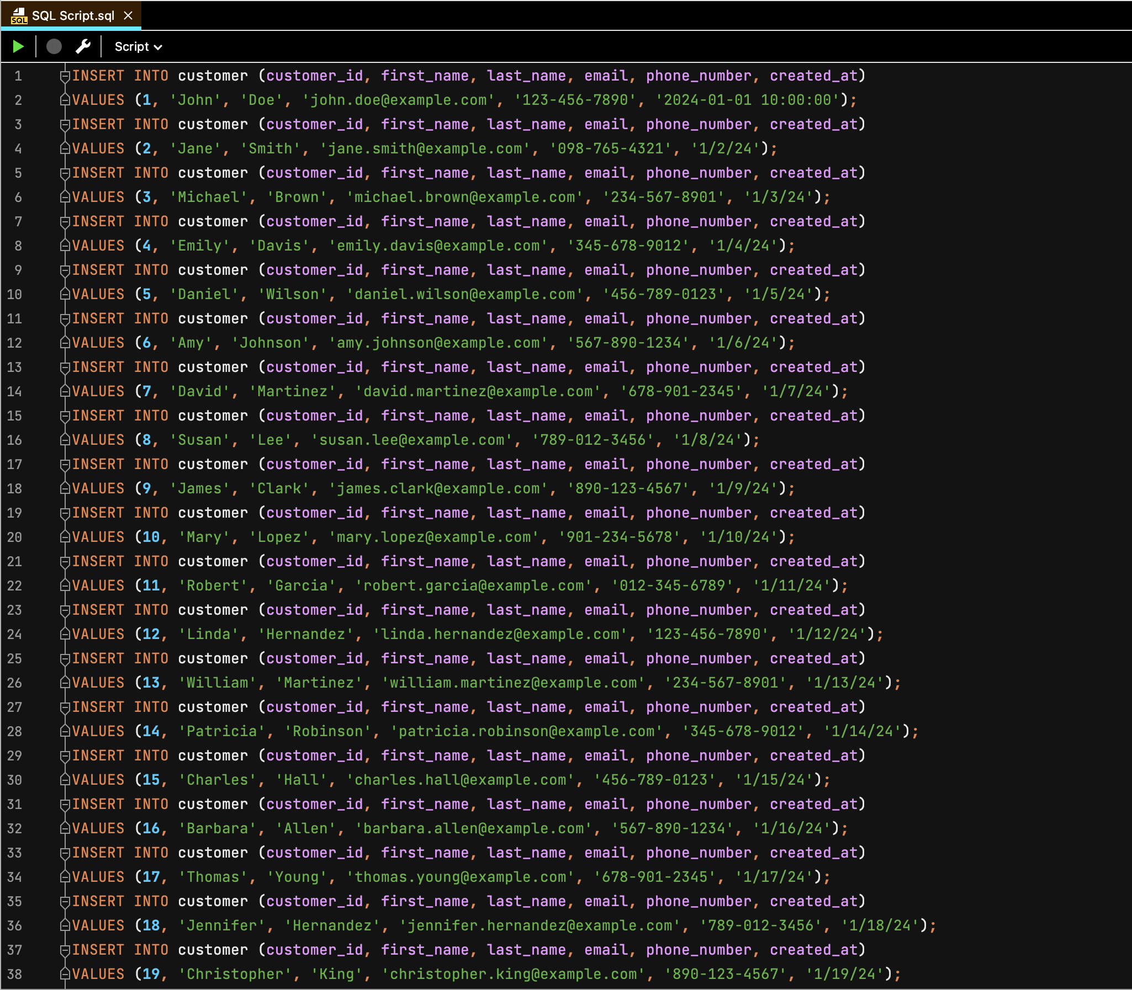Click line number 1 in gutter
The width and height of the screenshot is (1132, 990).
[x=18, y=76]
